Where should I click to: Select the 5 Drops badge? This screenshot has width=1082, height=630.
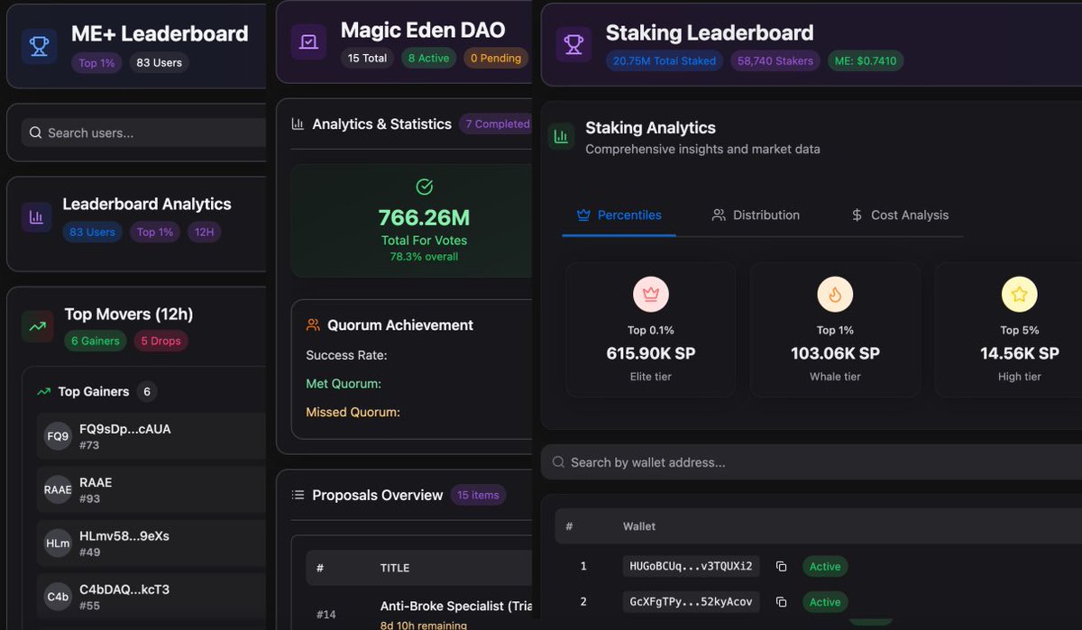tap(160, 341)
